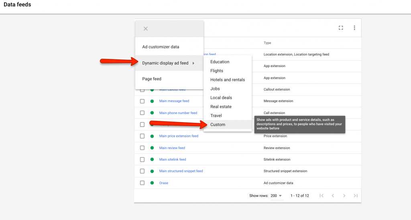Go to the previous page of results
The width and height of the screenshot is (411, 220).
tap(333, 196)
